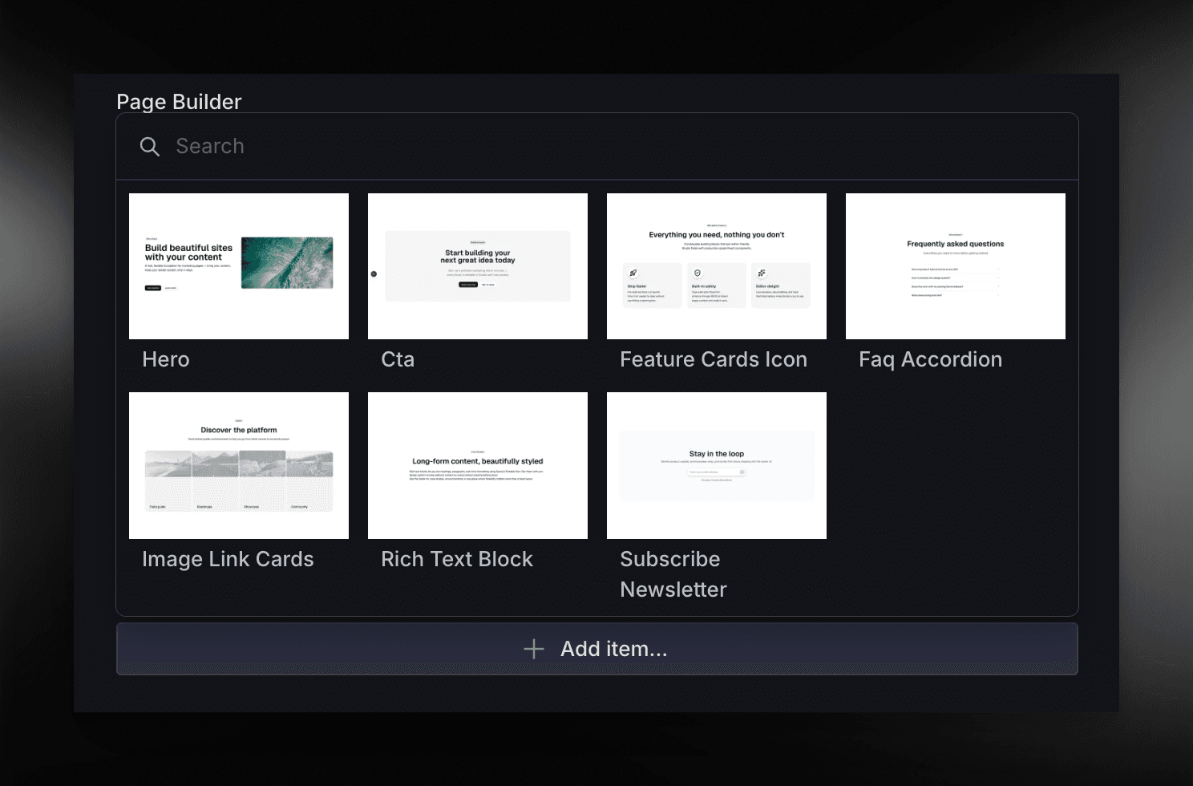This screenshot has height=786, width=1193.
Task: Click the Faq Accordion label
Action: (x=931, y=360)
